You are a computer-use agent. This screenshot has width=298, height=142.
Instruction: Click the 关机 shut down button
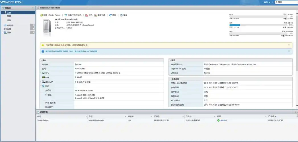(x=89, y=15)
